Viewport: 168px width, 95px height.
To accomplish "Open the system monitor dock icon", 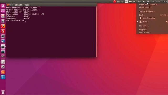I will click(3, 52).
